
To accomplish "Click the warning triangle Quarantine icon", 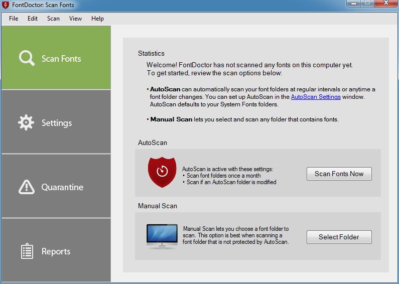I will click(x=26, y=187).
